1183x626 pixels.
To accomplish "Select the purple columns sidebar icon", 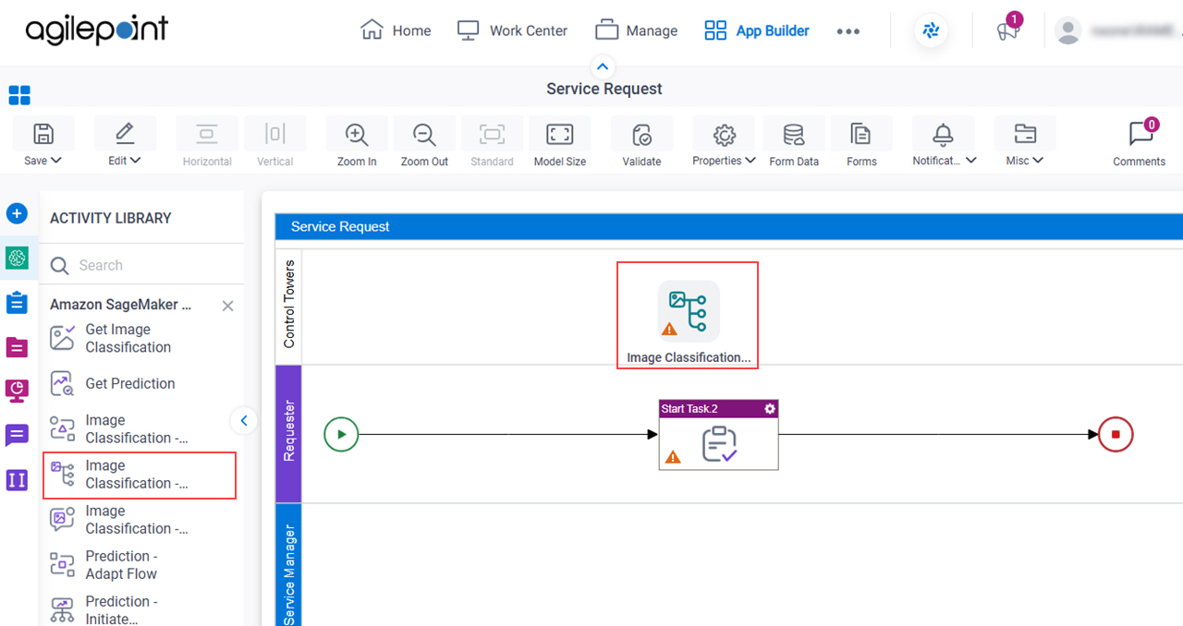I will point(17,480).
